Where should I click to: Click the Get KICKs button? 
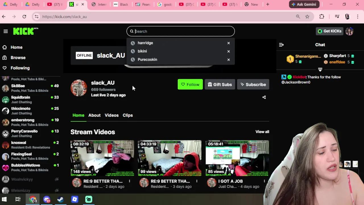coord(330,31)
